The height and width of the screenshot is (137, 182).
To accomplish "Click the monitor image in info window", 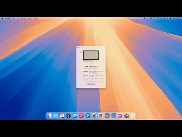I will point(91,57).
